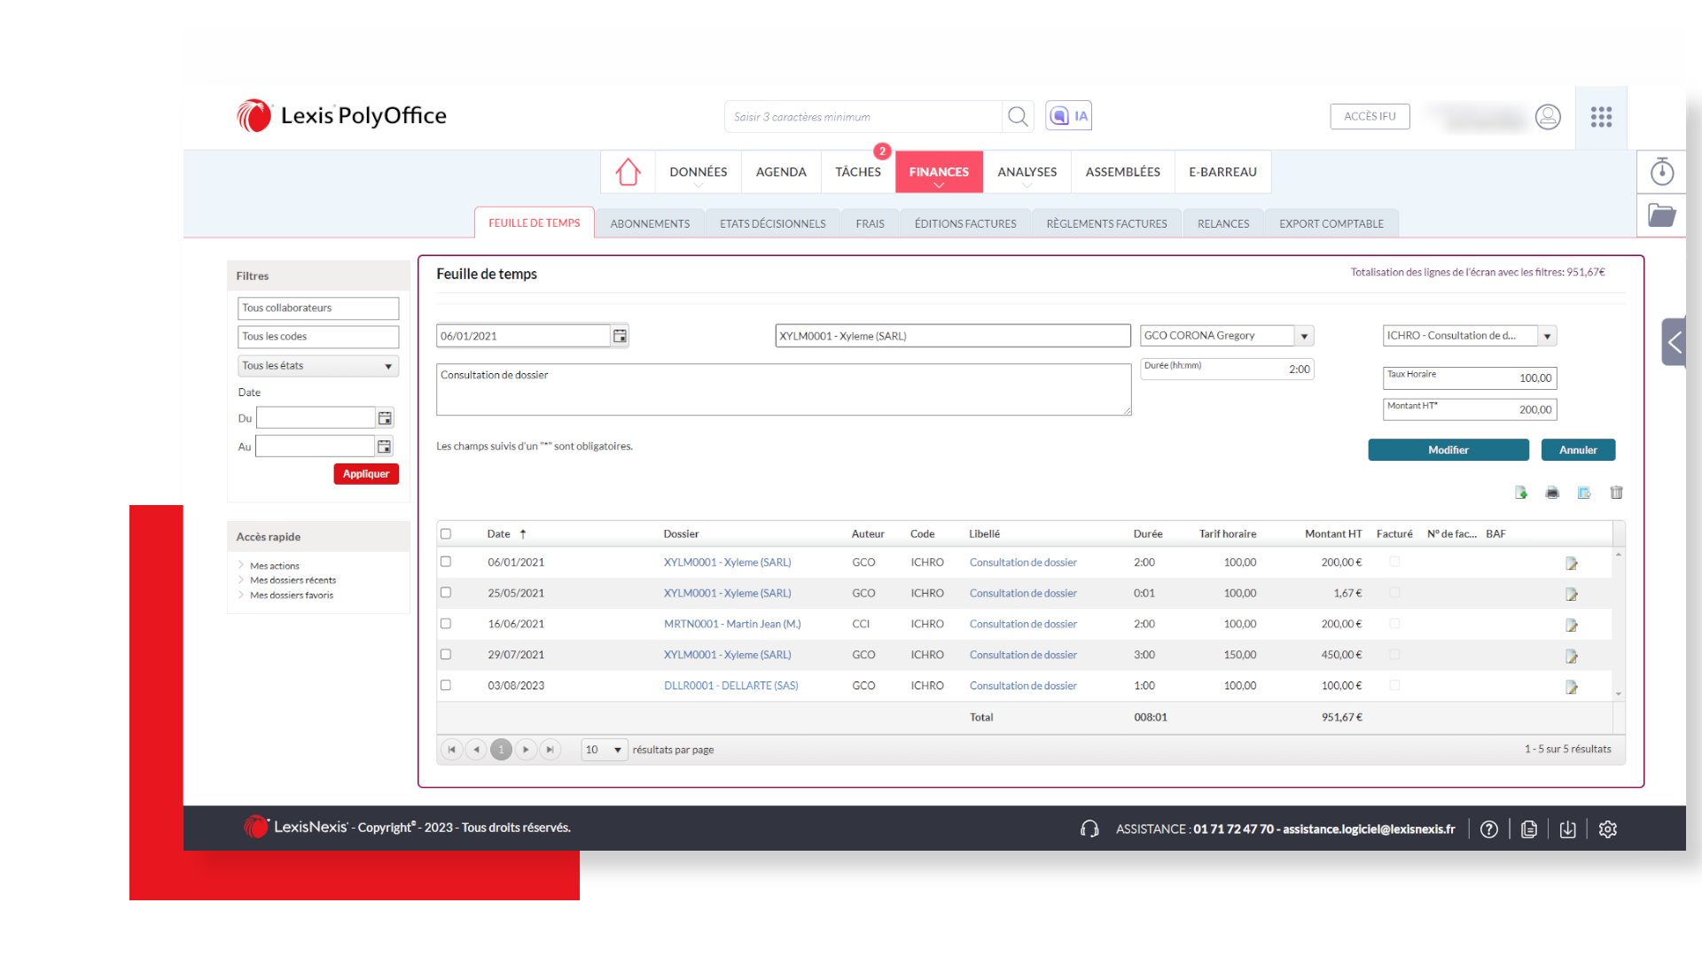This screenshot has height=957, width=1702.
Task: Go to first results page
Action: point(452,750)
